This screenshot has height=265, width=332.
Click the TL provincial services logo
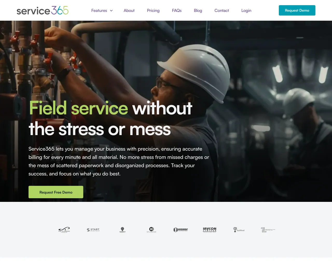[268, 230]
